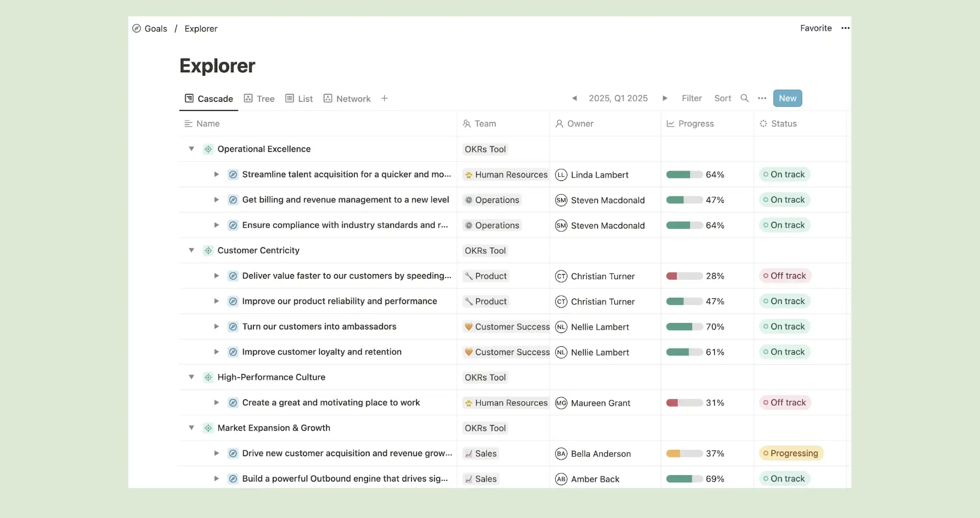The width and height of the screenshot is (980, 518).
Task: Click the High-Performance Culture goal icon
Action: point(208,377)
